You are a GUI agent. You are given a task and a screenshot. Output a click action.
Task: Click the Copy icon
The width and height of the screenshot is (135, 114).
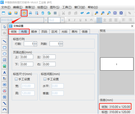tap(69, 13)
